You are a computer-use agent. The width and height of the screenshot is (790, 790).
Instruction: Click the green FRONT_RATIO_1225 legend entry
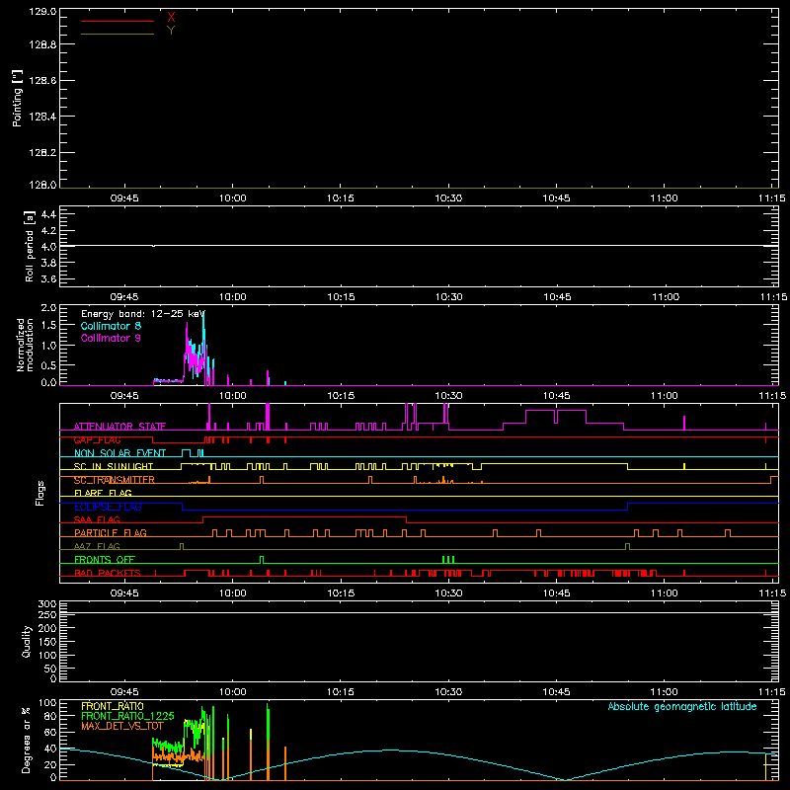tap(127, 716)
